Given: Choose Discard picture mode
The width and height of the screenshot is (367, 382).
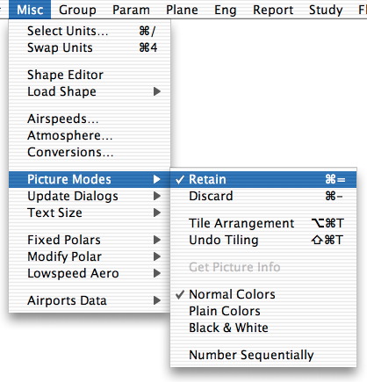Looking at the screenshot, I should point(263,196).
